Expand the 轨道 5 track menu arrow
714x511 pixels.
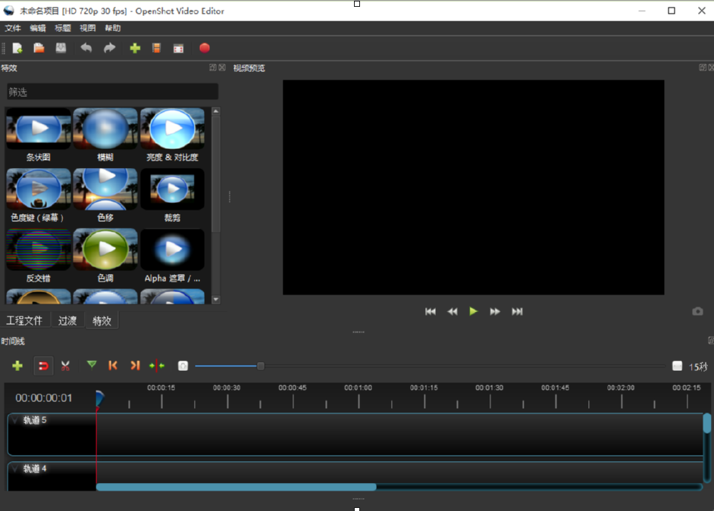click(x=14, y=420)
